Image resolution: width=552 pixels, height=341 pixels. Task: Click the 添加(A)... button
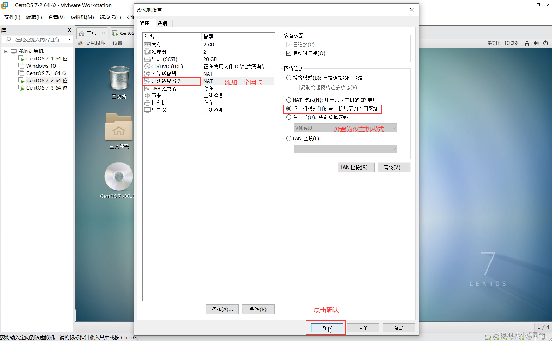tap(222, 309)
